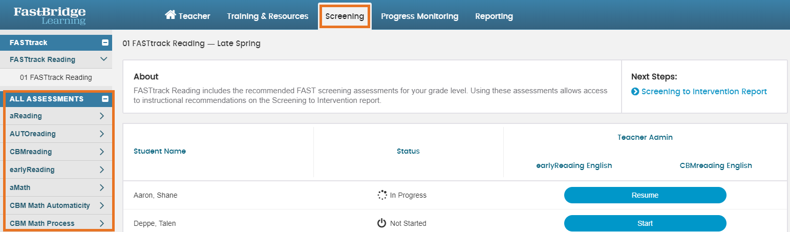Expand the CBM Math Automaticity chevron

pos(101,205)
